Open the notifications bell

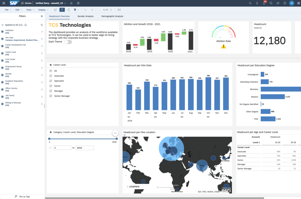tap(264, 3)
